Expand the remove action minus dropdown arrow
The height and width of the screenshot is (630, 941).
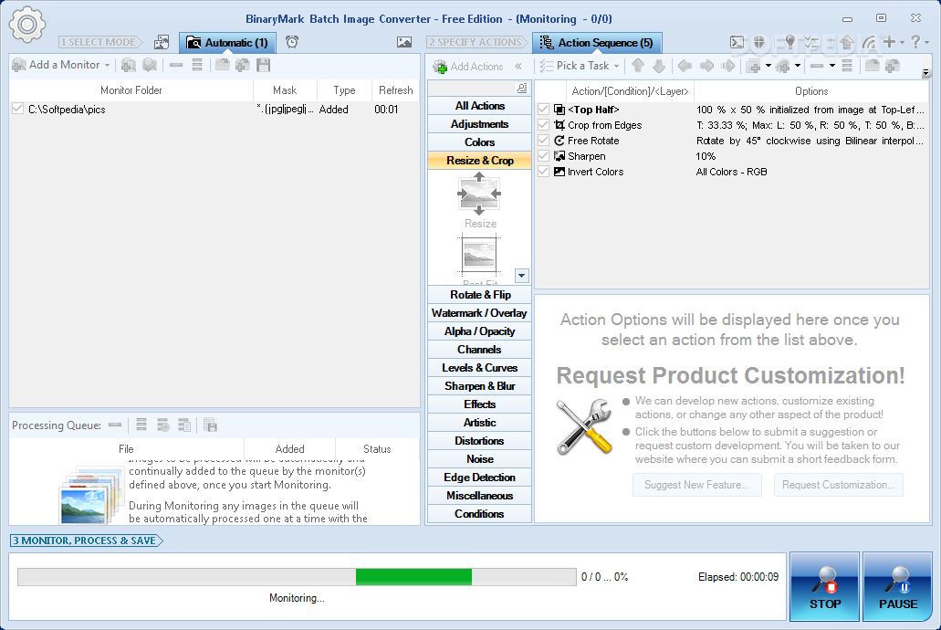[831, 66]
